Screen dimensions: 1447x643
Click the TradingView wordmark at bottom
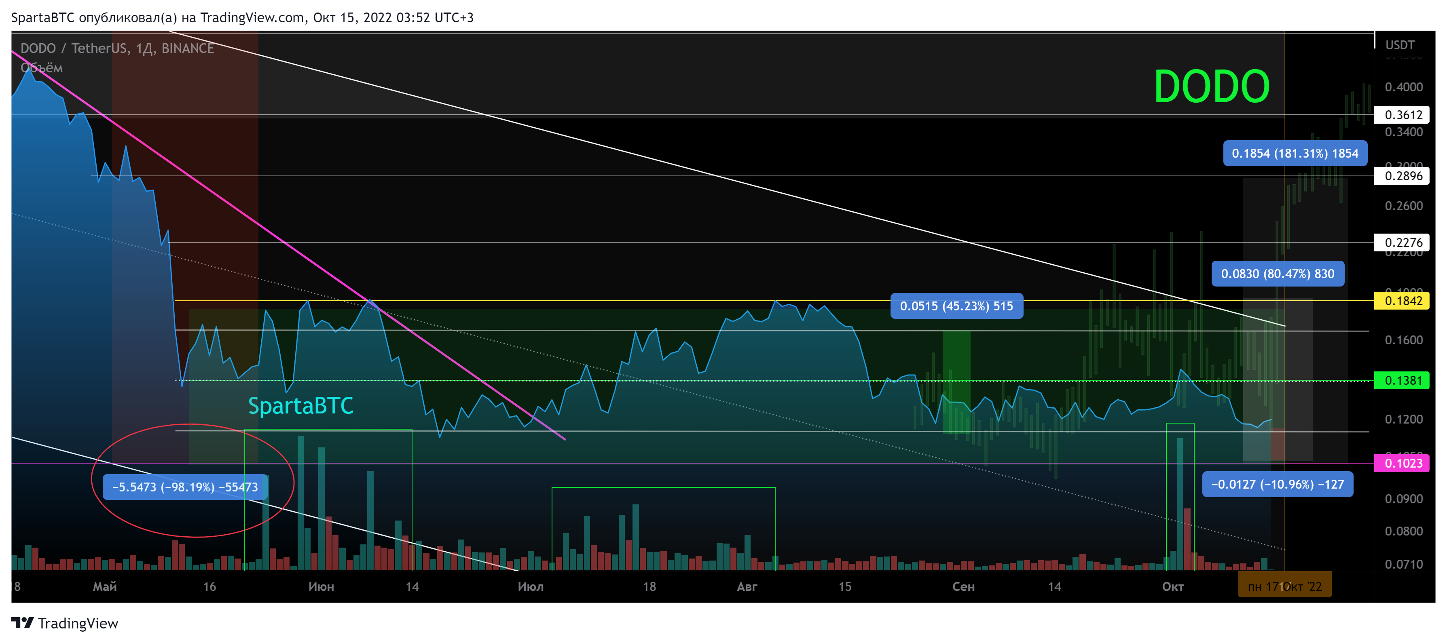coord(78,623)
